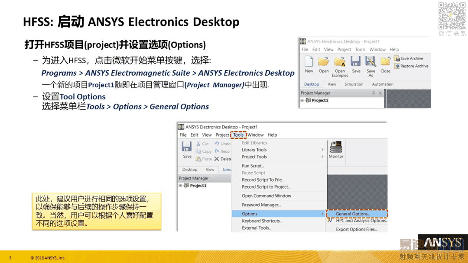Viewport: 468px width, 263px height.
Task: Select Export Options Files item
Action: click(357, 229)
